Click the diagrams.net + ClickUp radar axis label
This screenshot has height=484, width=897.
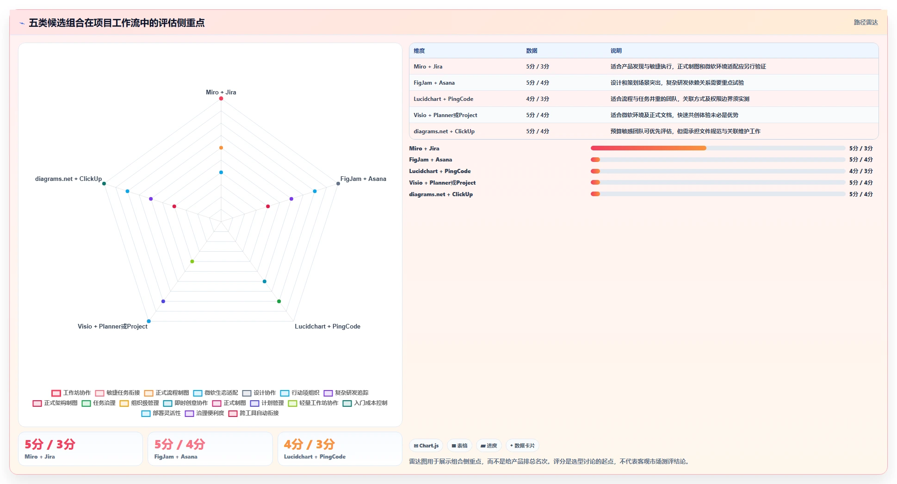pyautogui.click(x=68, y=179)
